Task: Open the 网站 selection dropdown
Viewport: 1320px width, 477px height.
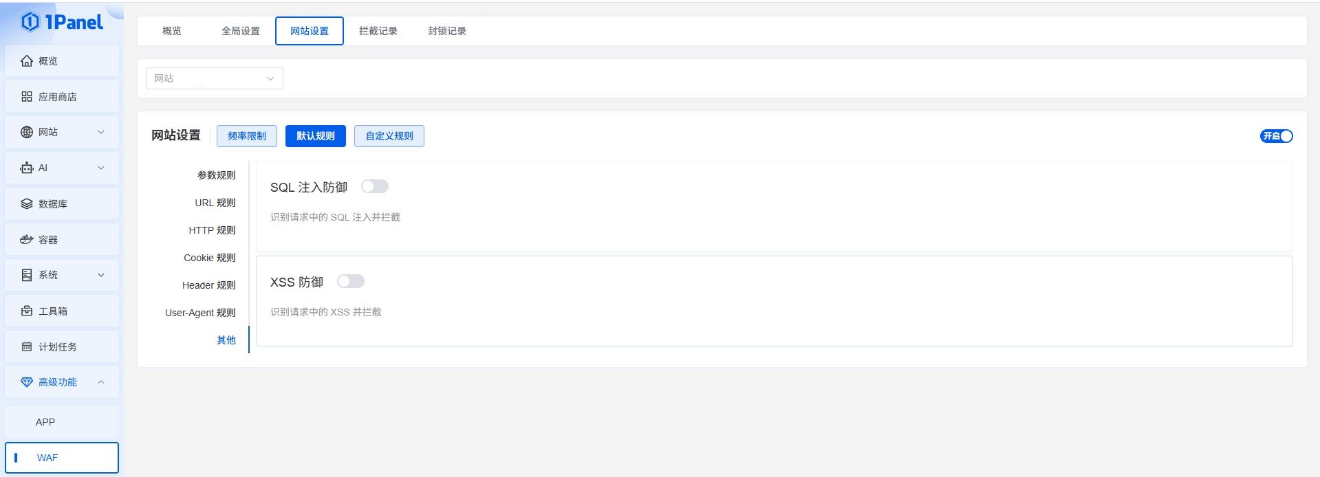Action: (214, 78)
